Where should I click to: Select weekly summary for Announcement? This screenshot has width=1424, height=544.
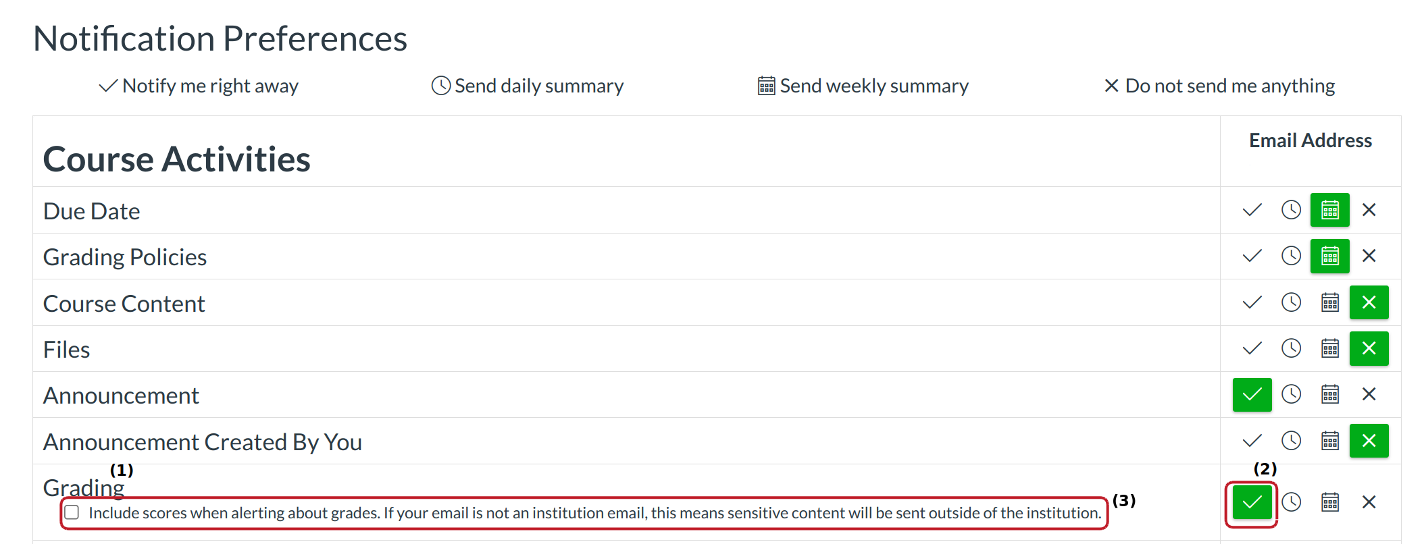[x=1329, y=394]
